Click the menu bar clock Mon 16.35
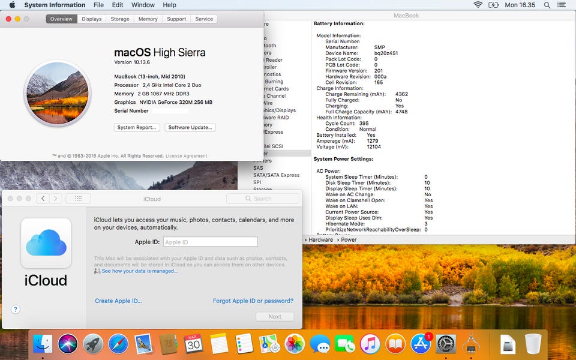Image resolution: width=576 pixels, height=360 pixels. [520, 5]
